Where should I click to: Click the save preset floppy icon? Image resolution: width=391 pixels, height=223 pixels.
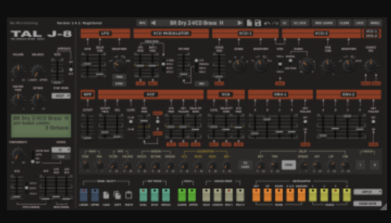coord(258,23)
